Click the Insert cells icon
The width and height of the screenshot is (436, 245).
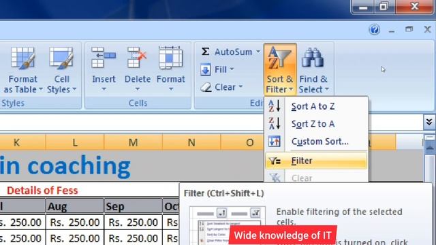(104, 58)
